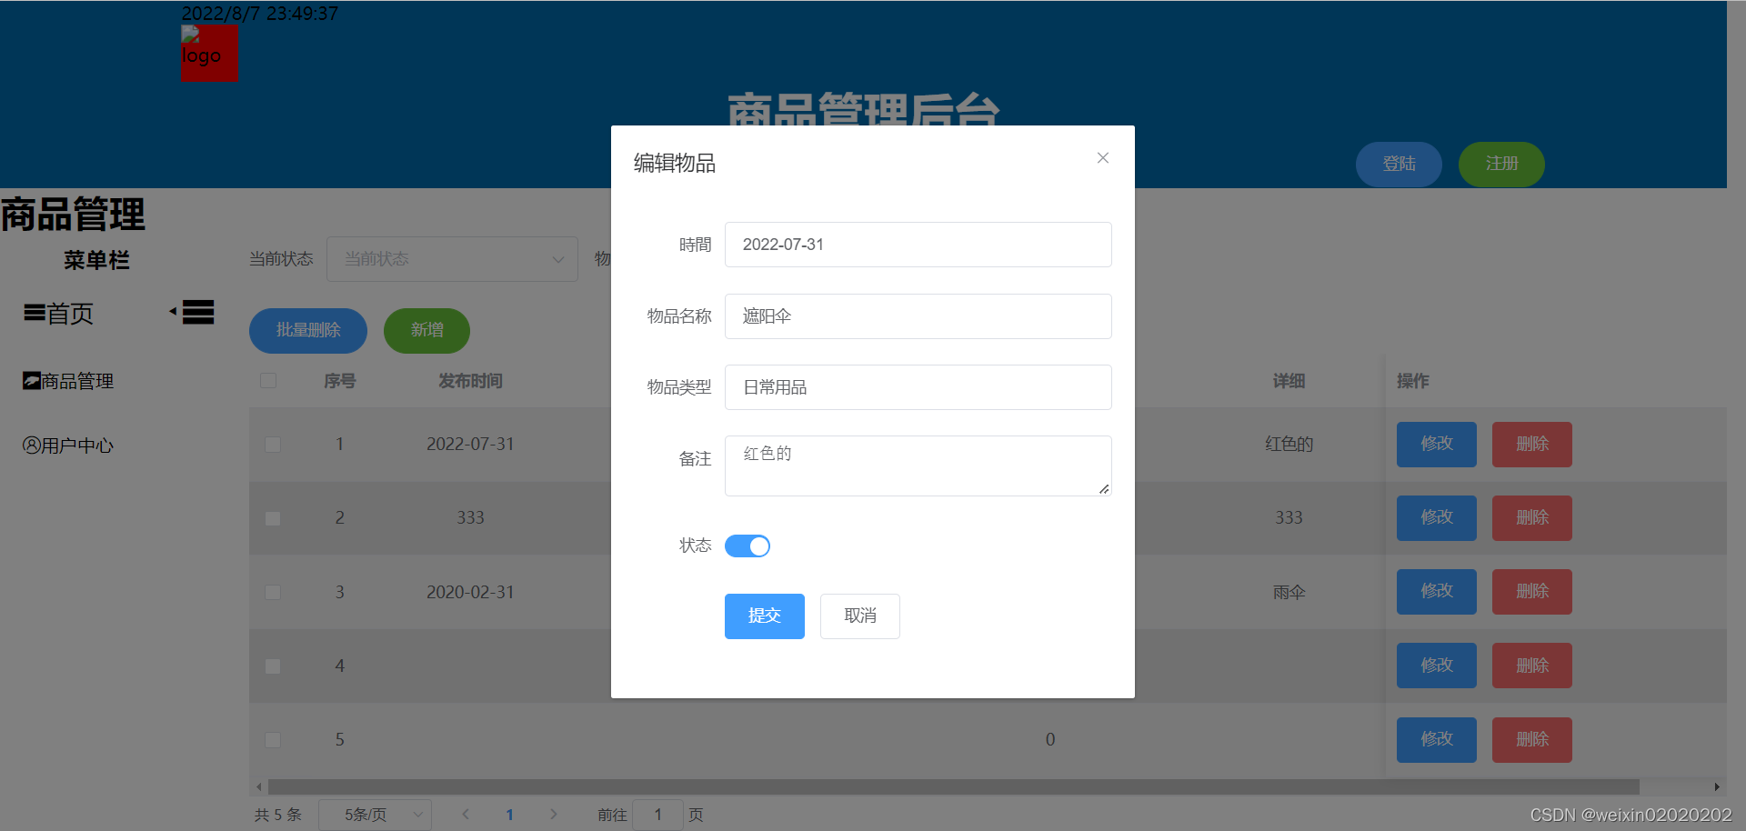
Task: Submit the edit form with 提交
Action: [x=764, y=616]
